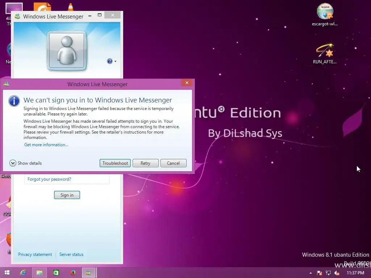This screenshot has width=371, height=278.
Task: Click the heading We can't sign you in
Action: 98,100
